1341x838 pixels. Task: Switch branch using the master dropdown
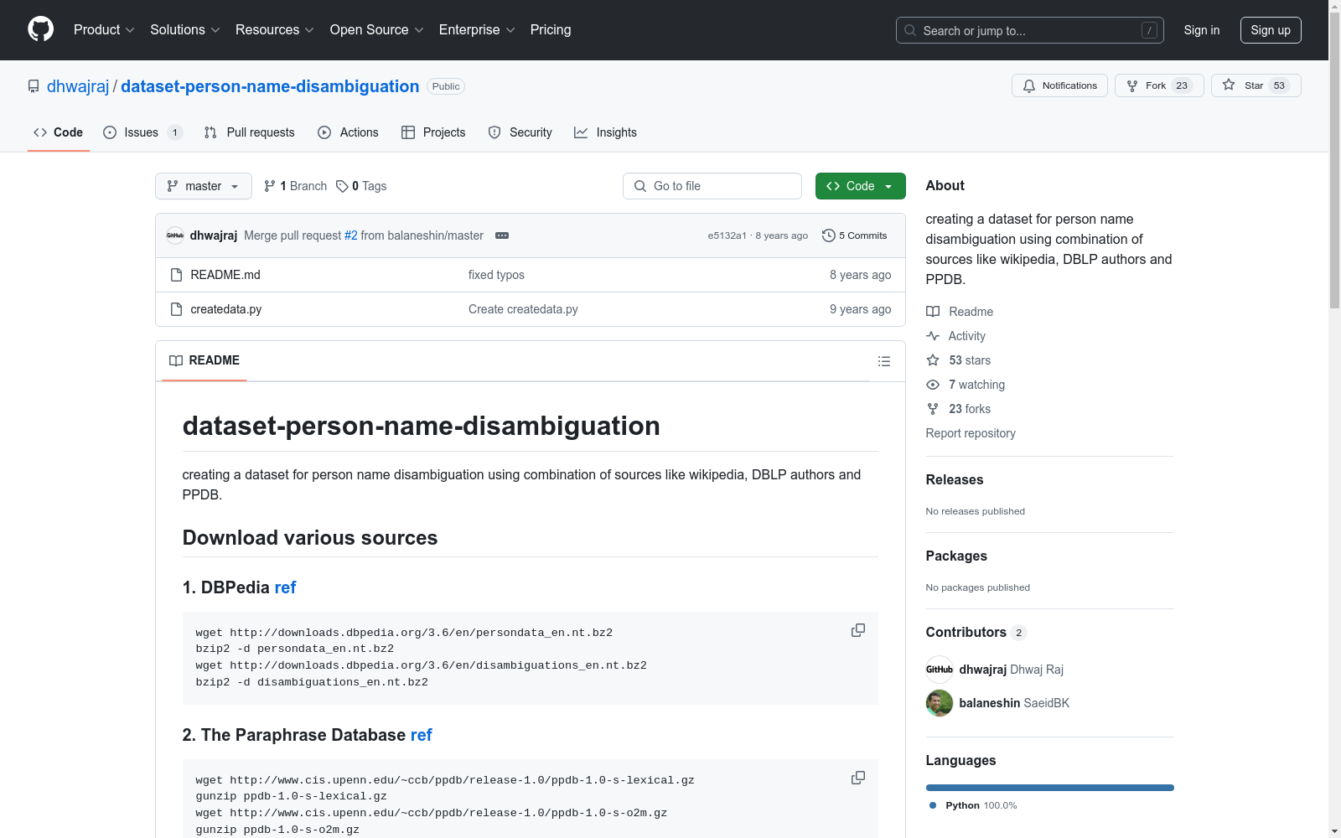tap(204, 186)
